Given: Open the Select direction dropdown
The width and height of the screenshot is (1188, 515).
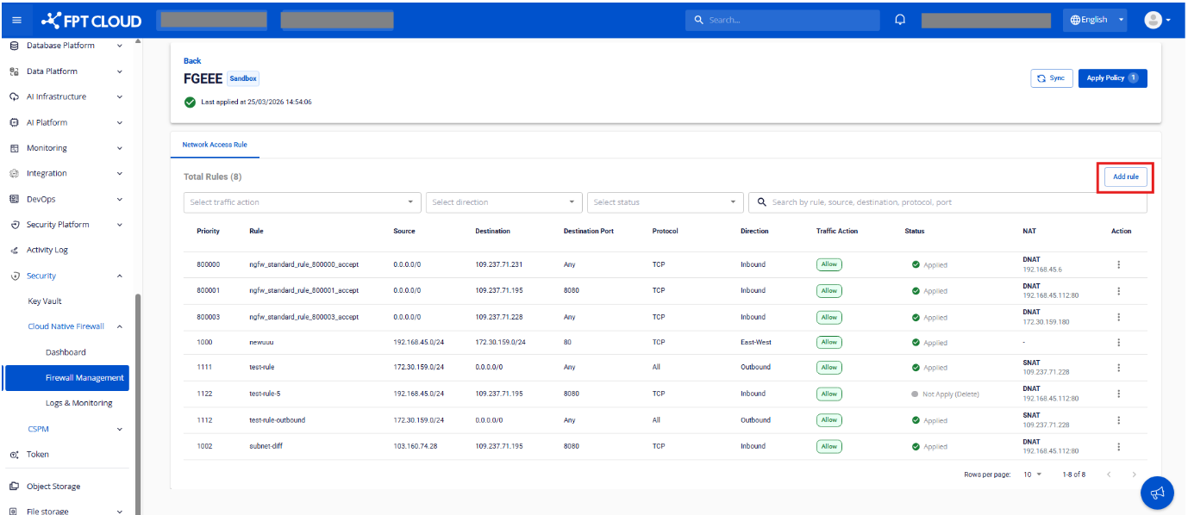Looking at the screenshot, I should [x=503, y=202].
